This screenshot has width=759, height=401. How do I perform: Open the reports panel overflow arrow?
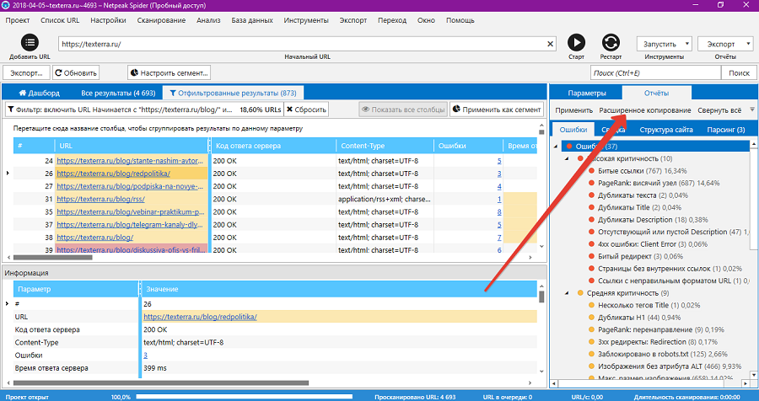click(x=752, y=110)
